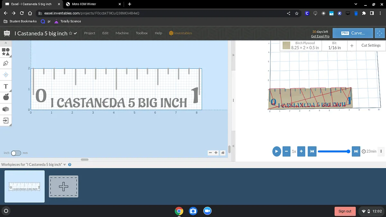Open Cut Settings
The width and height of the screenshot is (386, 217).
(x=371, y=45)
